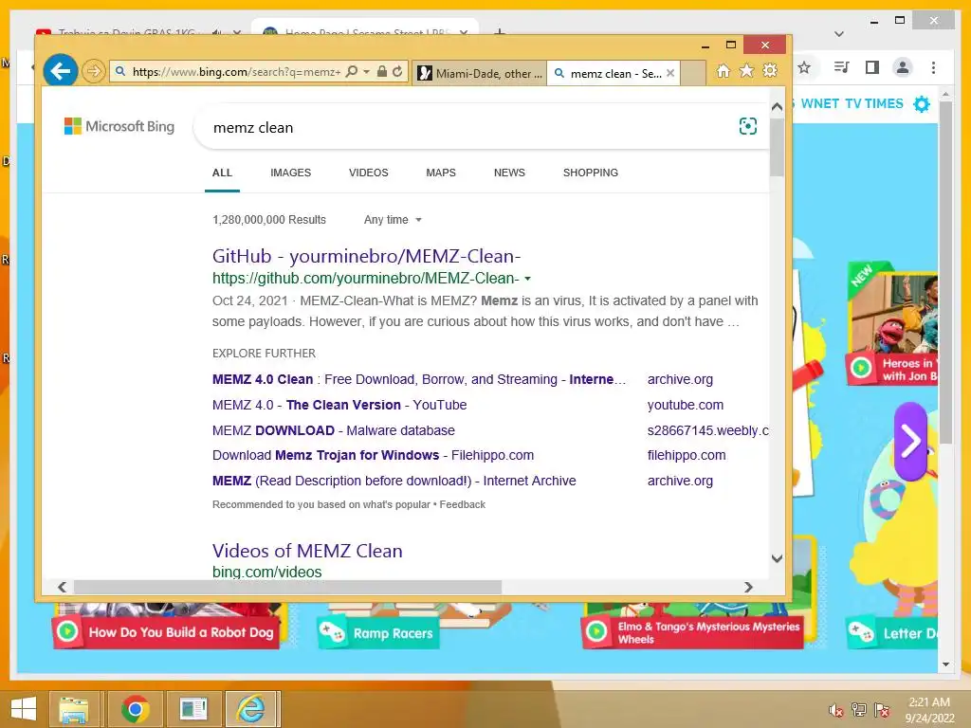Click the IE horizontal scrollbar right arrow
The image size is (971, 728).
pos(749,587)
